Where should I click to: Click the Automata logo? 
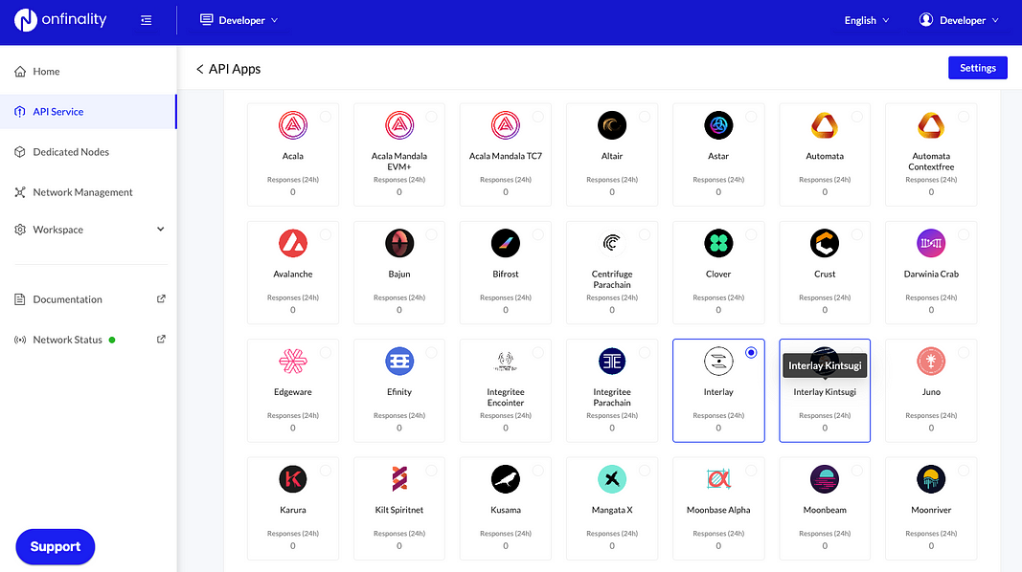[x=825, y=125]
